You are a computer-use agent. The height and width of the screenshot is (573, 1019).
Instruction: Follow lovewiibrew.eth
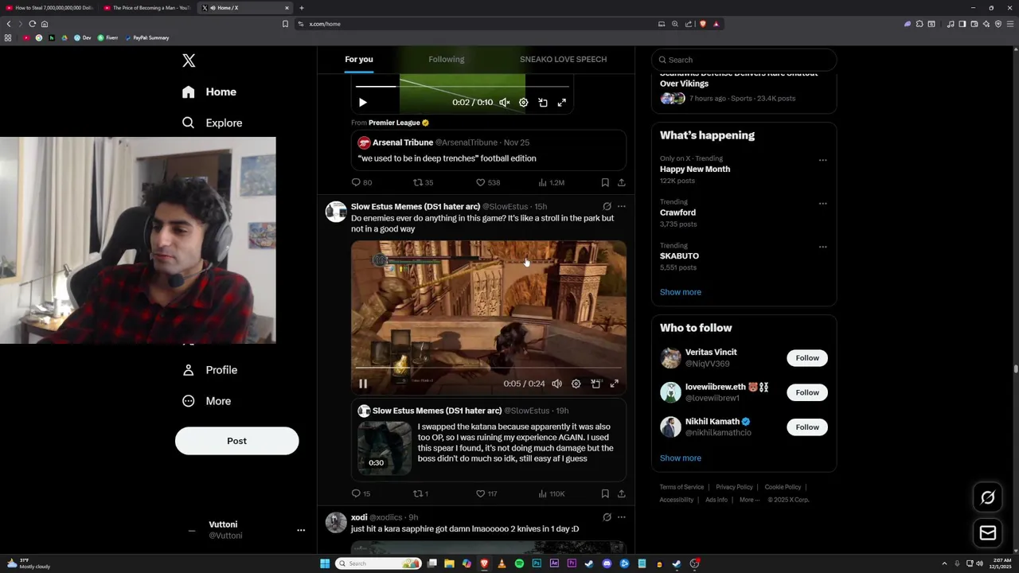pyautogui.click(x=807, y=392)
